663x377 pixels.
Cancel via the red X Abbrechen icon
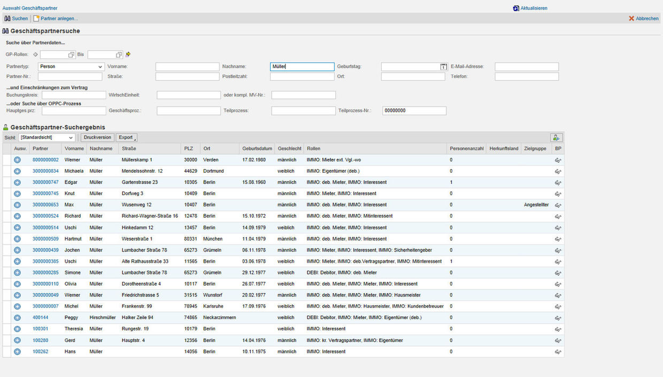point(631,18)
